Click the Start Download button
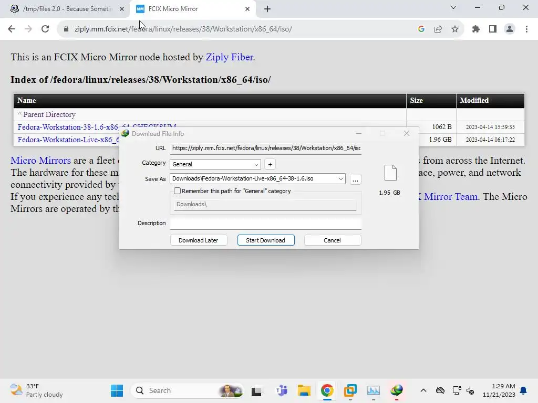Viewport: 538px width, 403px height. tap(265, 240)
